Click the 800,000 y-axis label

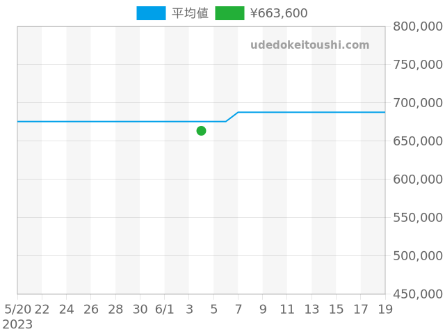(418, 26)
